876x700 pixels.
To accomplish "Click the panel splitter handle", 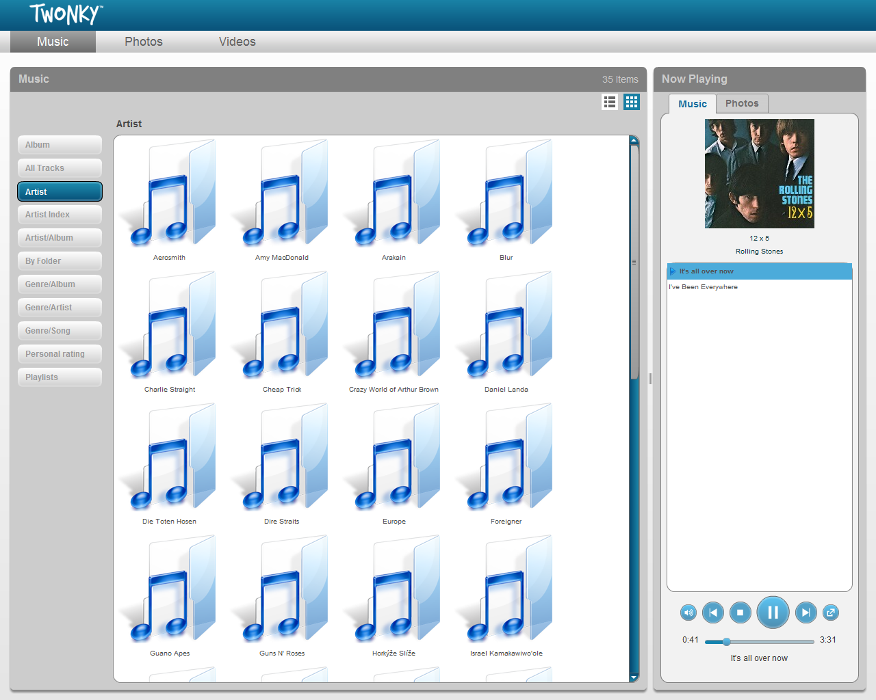I will click(x=650, y=379).
